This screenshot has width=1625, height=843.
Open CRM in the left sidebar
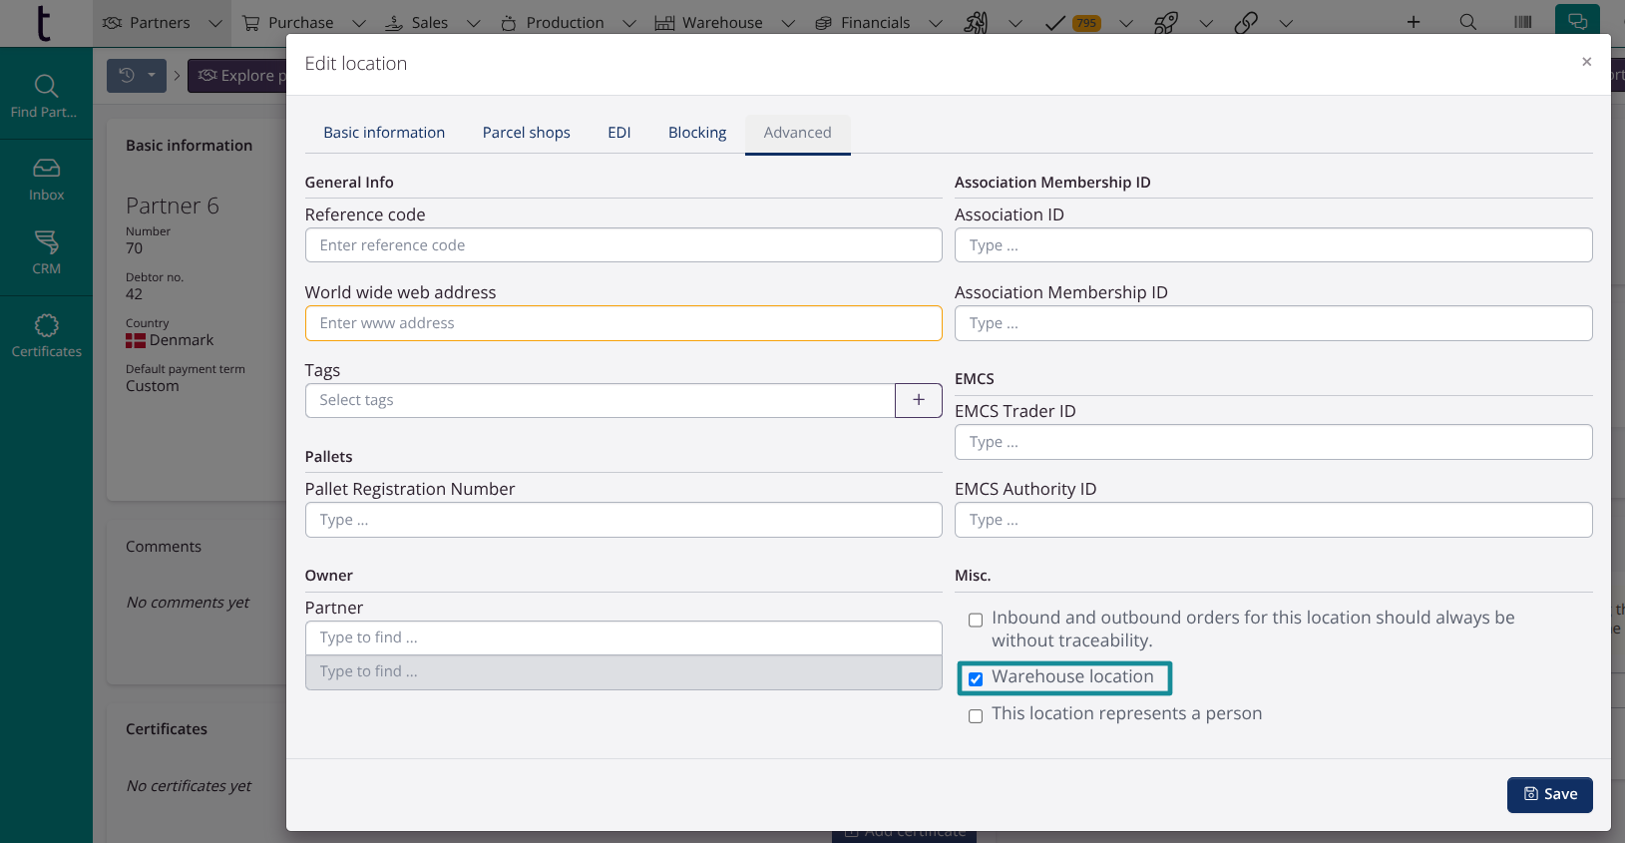(46, 252)
